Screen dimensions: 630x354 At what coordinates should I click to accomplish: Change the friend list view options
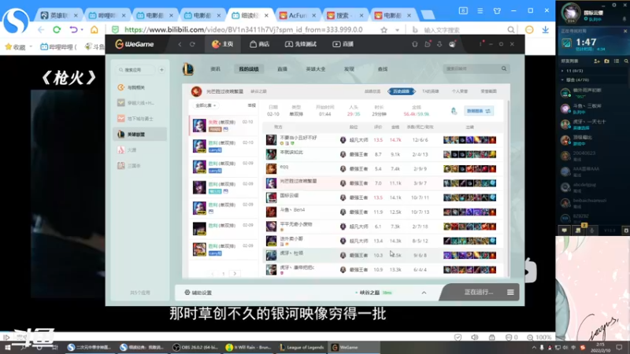click(617, 61)
